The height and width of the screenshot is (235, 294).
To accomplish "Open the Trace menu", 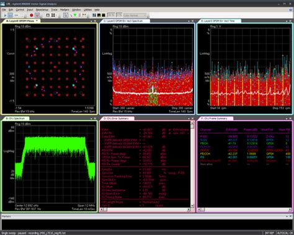I will (x=54, y=10).
